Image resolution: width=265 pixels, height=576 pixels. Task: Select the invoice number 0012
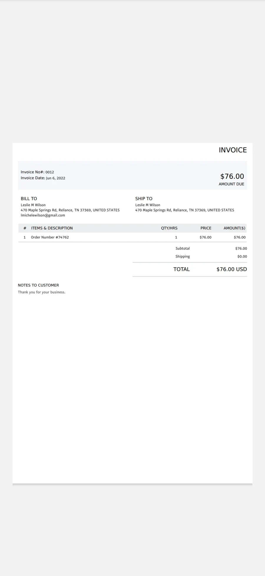tap(50, 172)
